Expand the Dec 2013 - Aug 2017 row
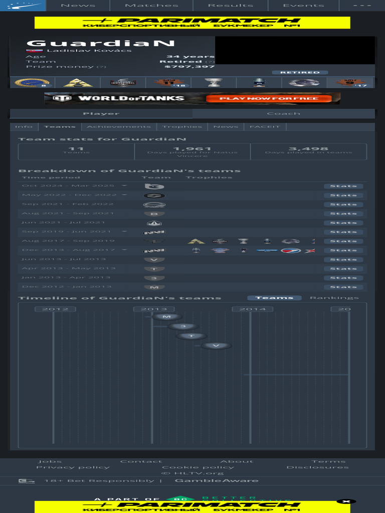 click(x=124, y=249)
